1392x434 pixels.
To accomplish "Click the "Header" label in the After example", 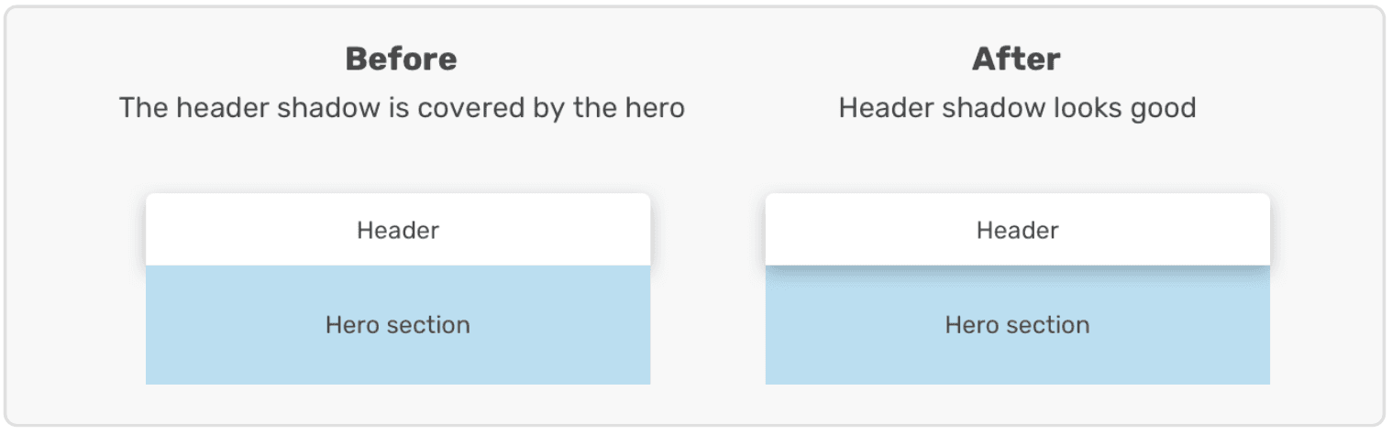I will coord(1017,230).
